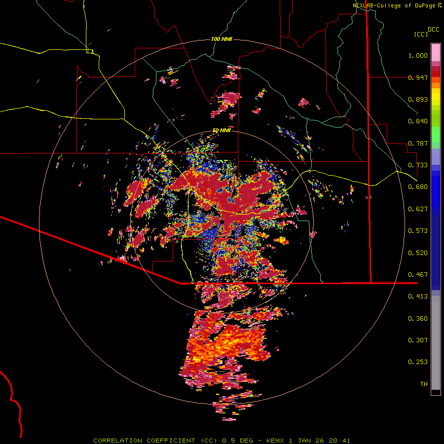Screen dimensions: 444x444
Task: Select the 0.307 scale value
Action: (x=418, y=340)
